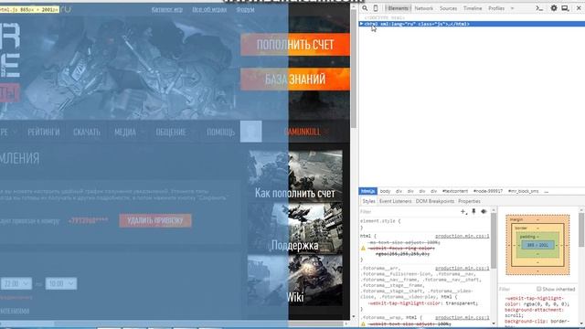This screenshot has width=585, height=329.
Task: Open production.min.css link for html rule
Action: click(462, 236)
